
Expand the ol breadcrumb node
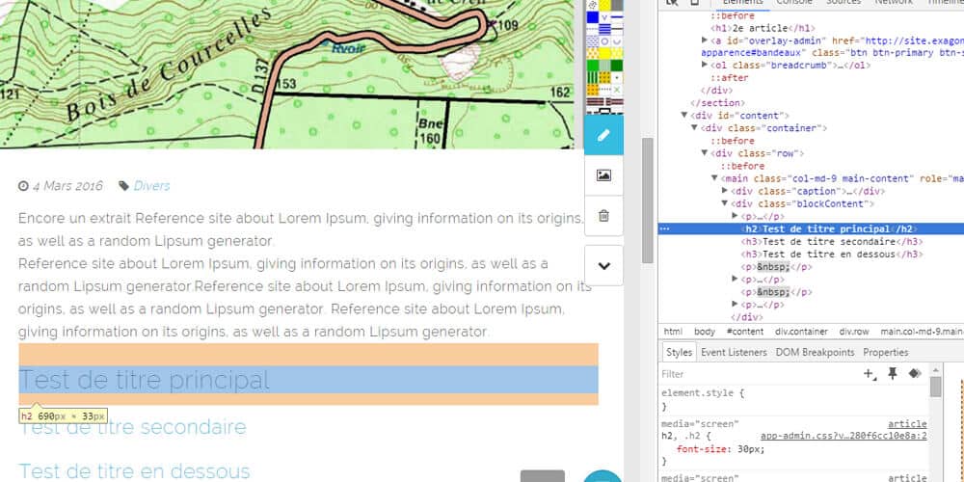click(705, 66)
